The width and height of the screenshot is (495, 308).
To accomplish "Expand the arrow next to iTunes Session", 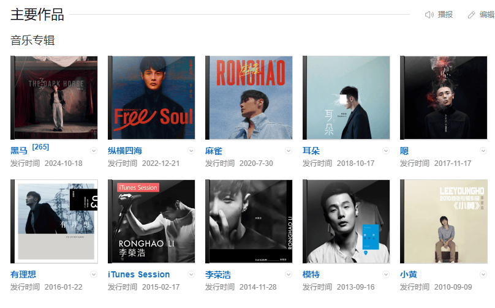I will pos(191,274).
